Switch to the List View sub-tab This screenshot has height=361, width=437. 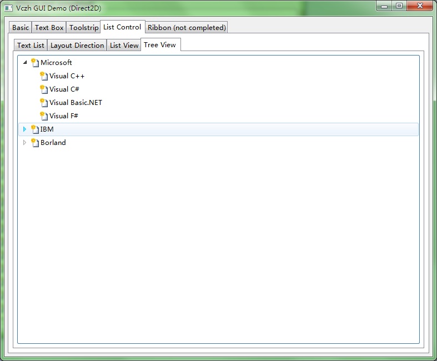[x=124, y=45]
